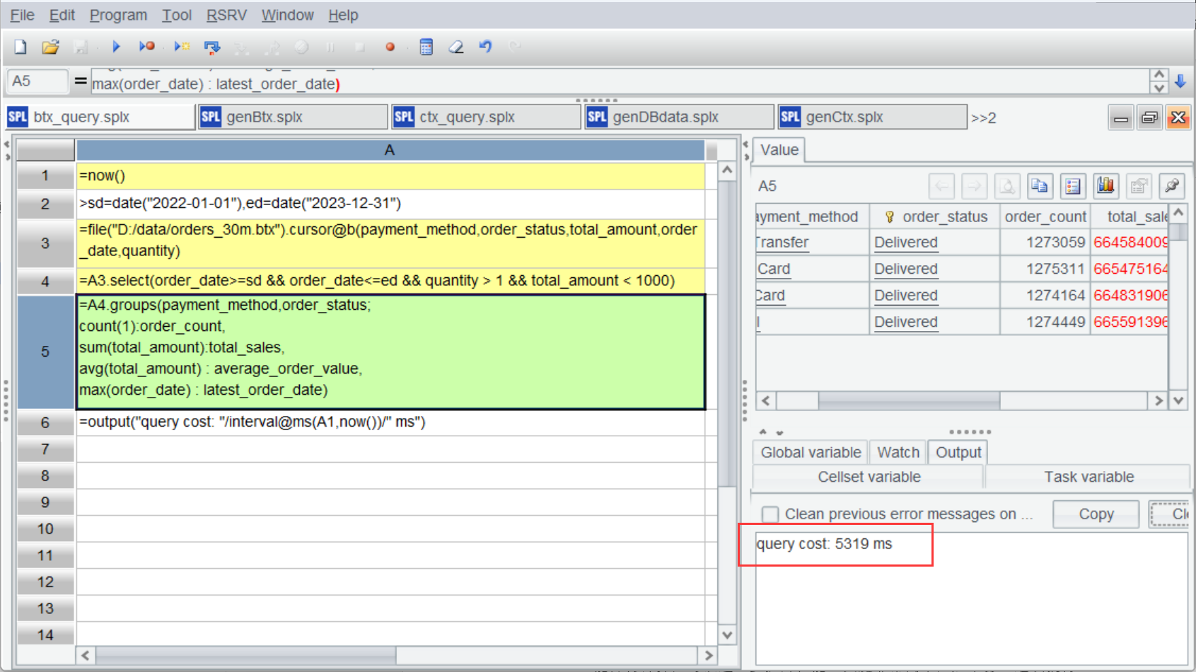Click the calculator icon to calculate cell
The width and height of the screenshot is (1196, 672).
click(426, 47)
